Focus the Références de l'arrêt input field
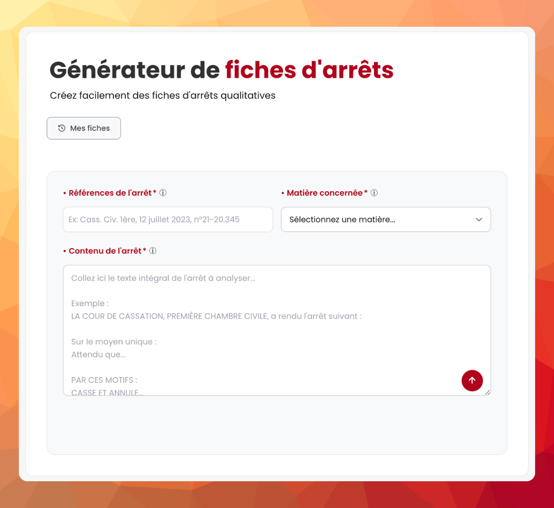554x508 pixels. coord(168,219)
